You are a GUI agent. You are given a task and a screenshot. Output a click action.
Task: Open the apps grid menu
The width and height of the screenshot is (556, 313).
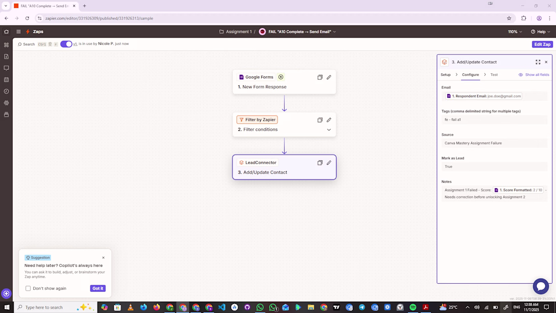18,31
